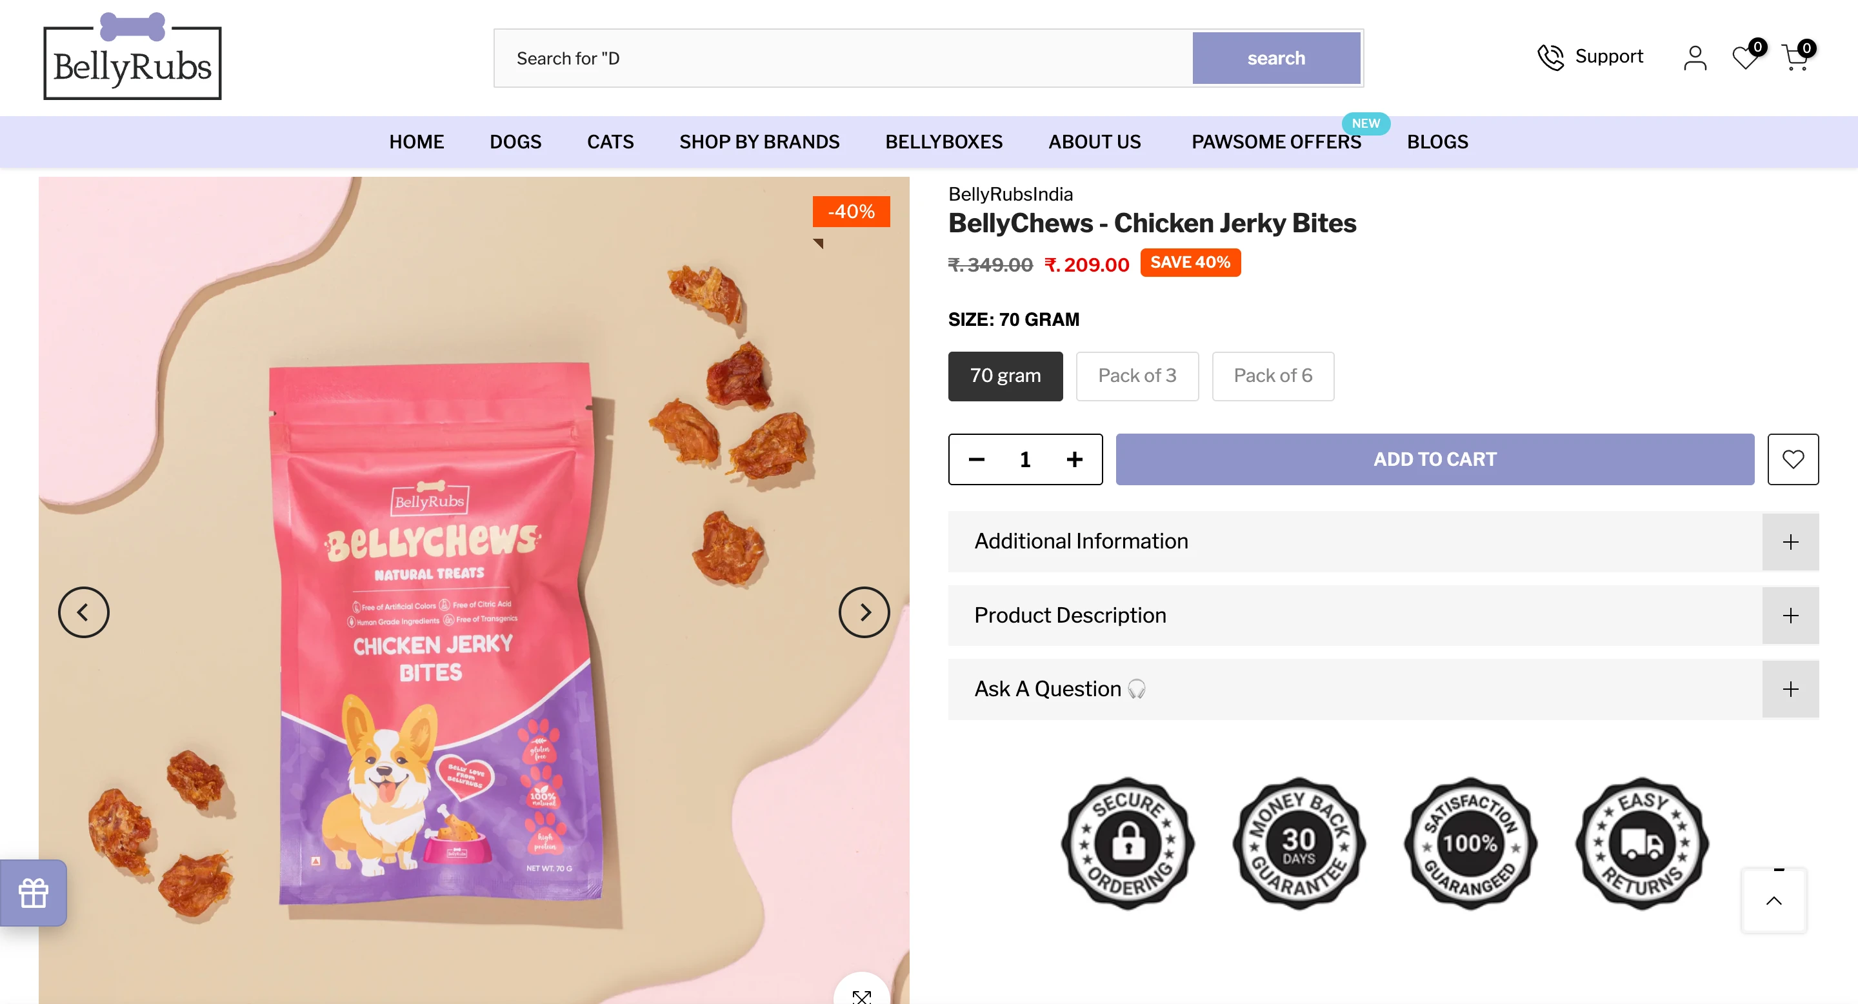
Task: Increase quantity with plus button
Action: [x=1074, y=459]
